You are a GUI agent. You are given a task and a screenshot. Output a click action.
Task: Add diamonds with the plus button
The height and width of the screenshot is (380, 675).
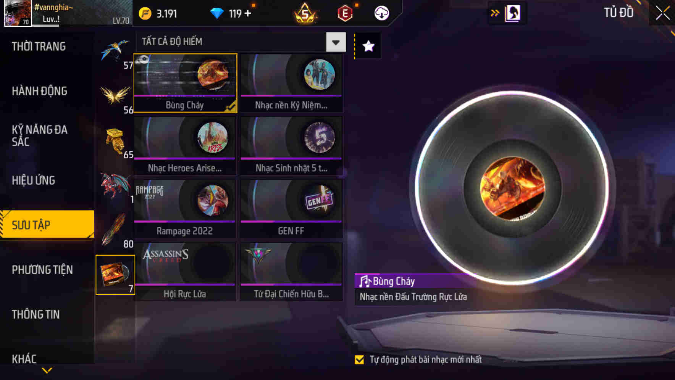(248, 13)
